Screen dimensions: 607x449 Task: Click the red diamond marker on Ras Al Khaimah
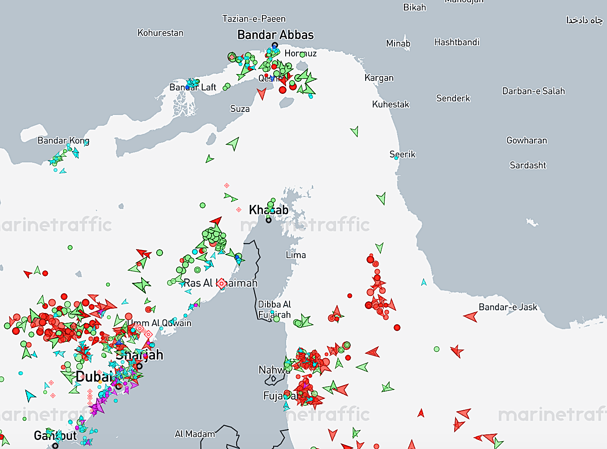point(221,283)
